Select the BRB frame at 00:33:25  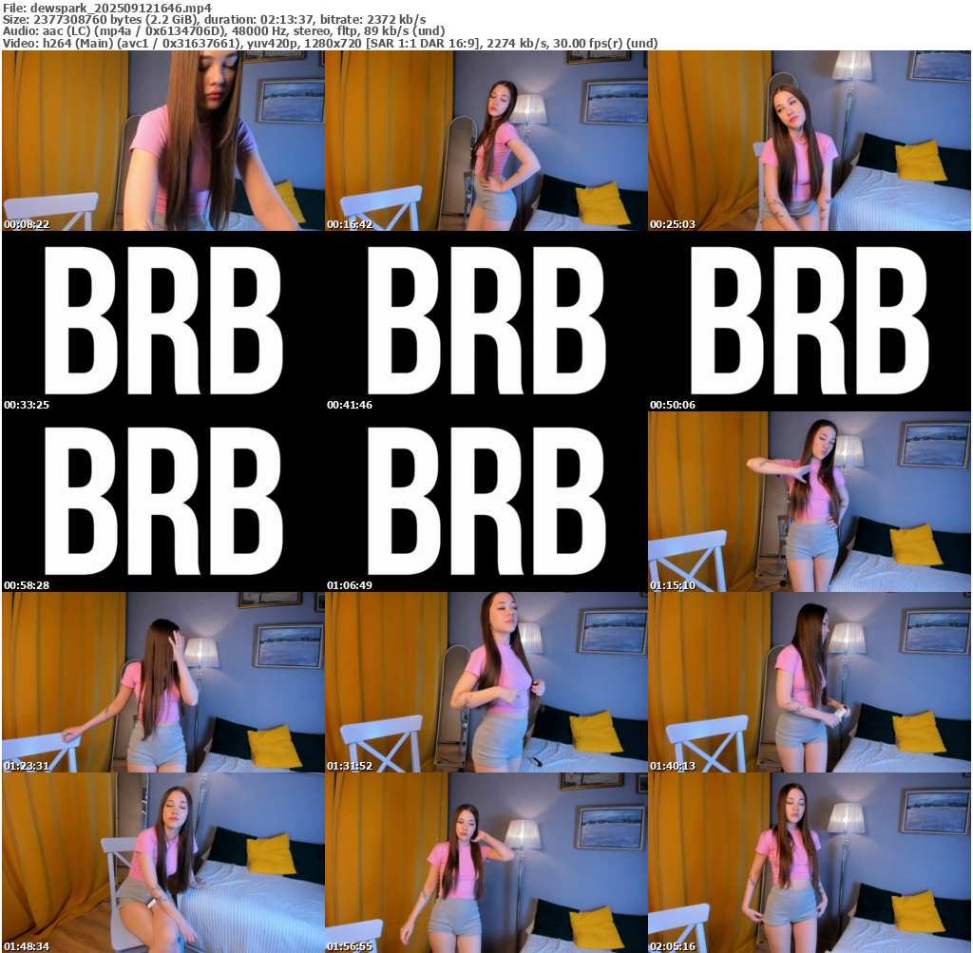(163, 321)
